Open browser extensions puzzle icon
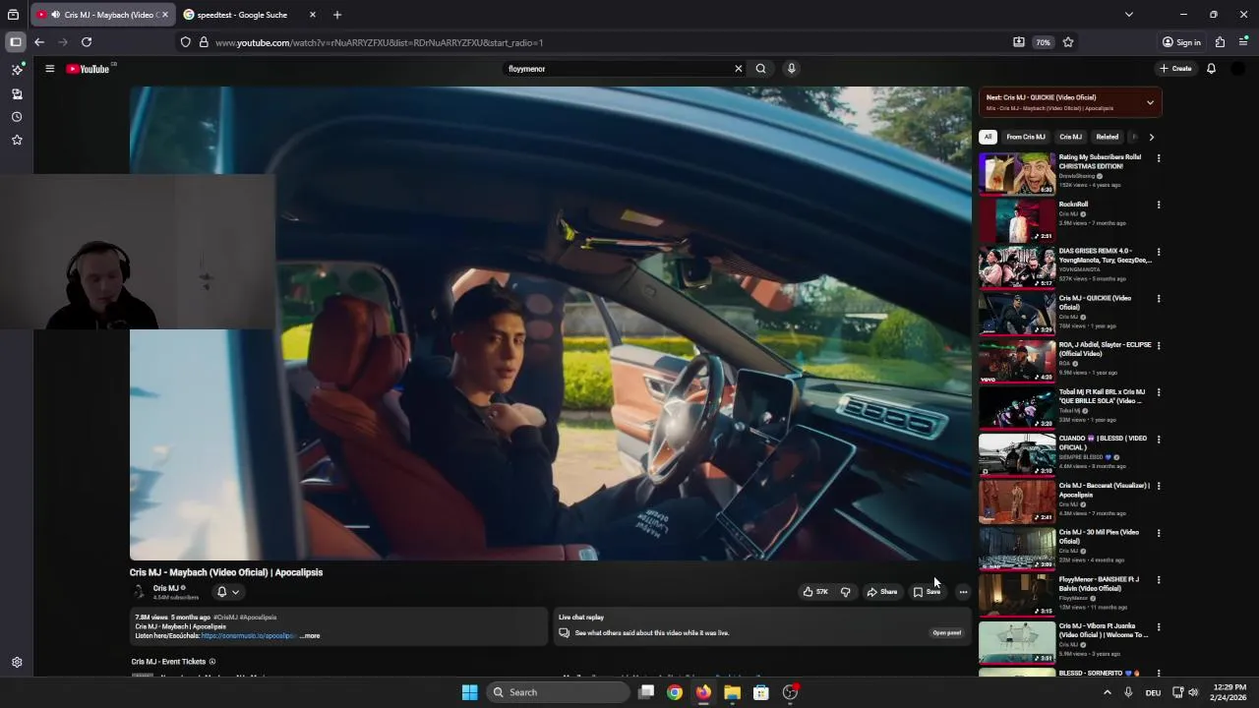 coord(1220,42)
